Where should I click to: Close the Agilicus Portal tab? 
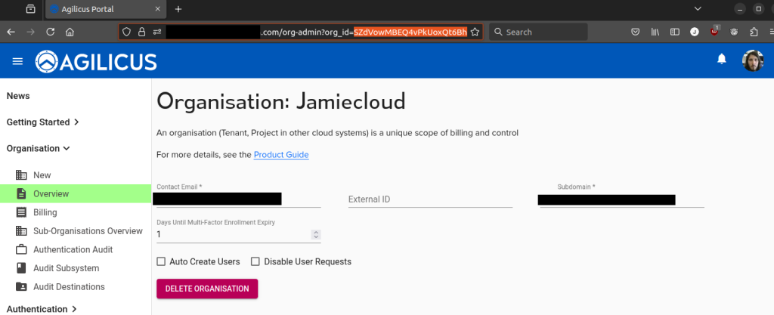click(x=157, y=9)
